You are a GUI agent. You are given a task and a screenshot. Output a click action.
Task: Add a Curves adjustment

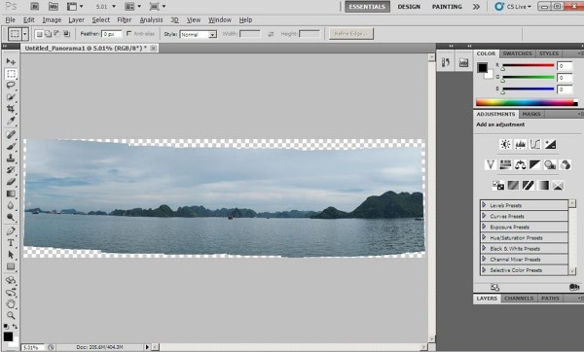pyautogui.click(x=535, y=144)
